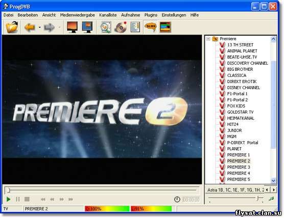Select the BEATE-UHSE.TV channel
Viewport: 284px width, 218px height.
tap(242, 57)
